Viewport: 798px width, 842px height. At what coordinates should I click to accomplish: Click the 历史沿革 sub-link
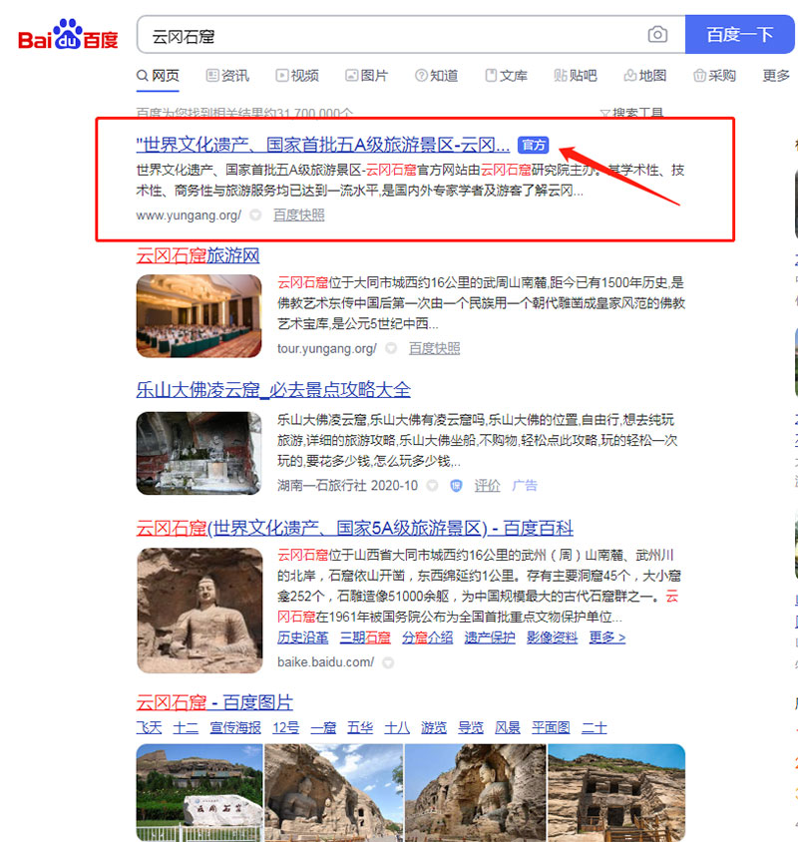pyautogui.click(x=304, y=637)
